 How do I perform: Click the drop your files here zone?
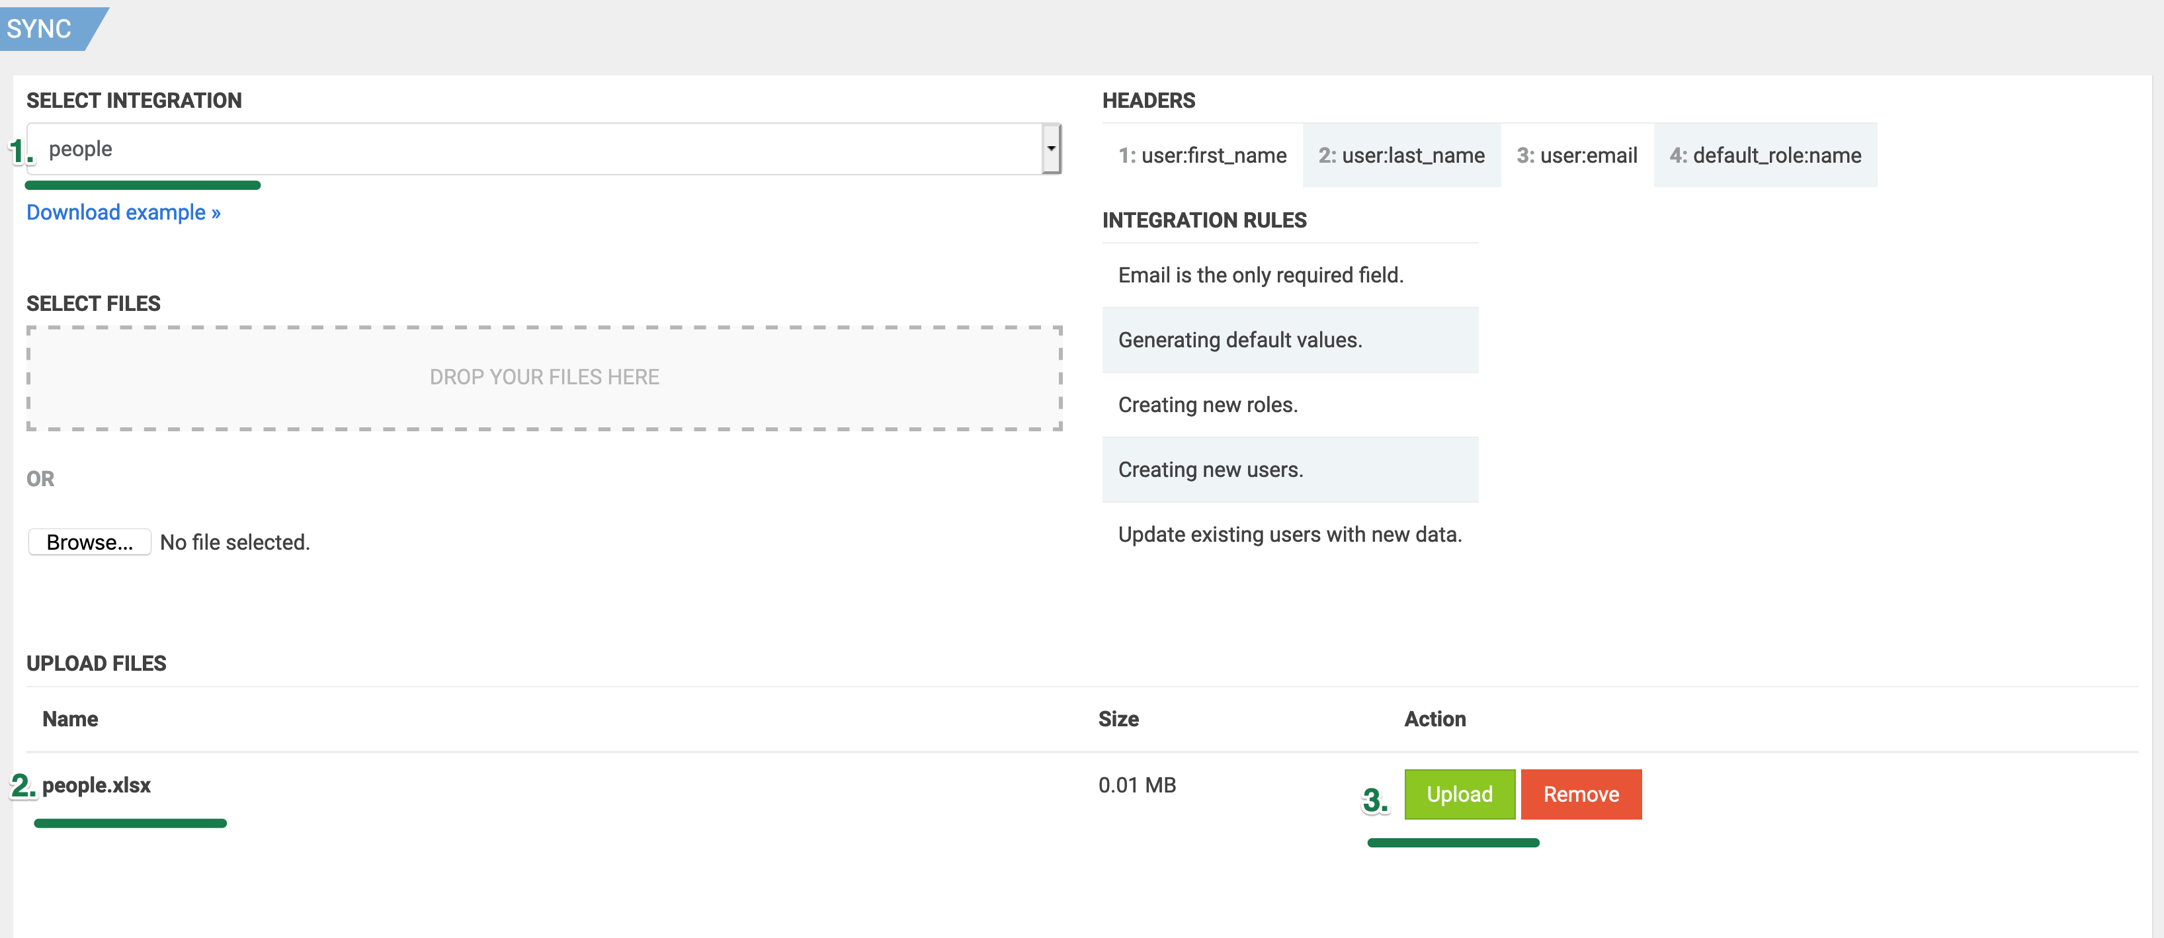click(x=544, y=378)
